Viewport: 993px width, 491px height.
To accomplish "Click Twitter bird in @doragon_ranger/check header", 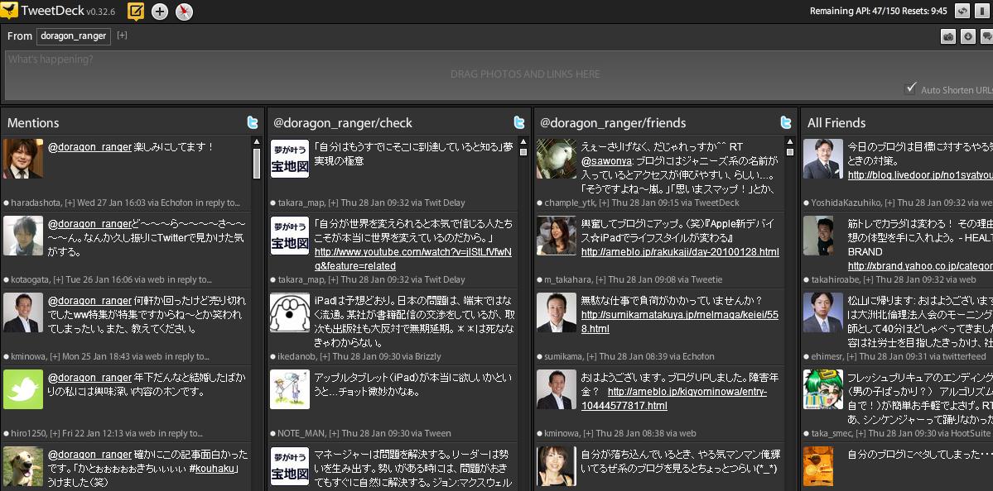I will click(519, 122).
